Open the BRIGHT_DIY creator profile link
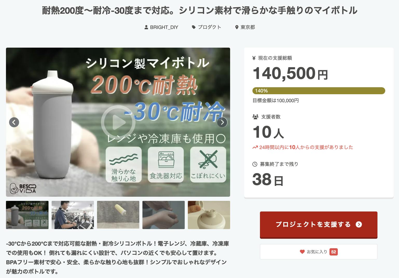Image resolution: width=399 pixels, height=278 pixels. pos(164,27)
